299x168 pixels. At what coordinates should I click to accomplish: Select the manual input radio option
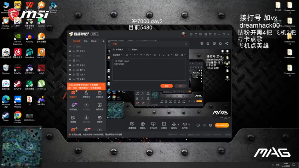point(114,50)
